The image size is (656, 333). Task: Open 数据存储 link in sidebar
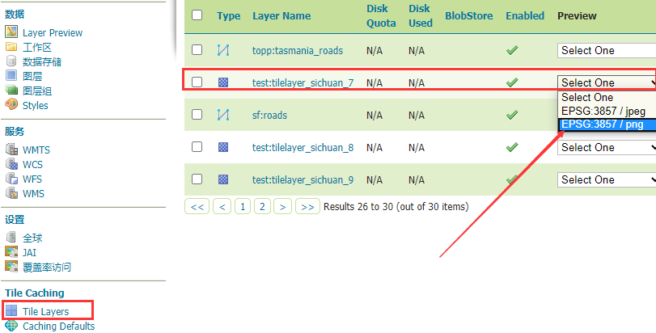click(42, 62)
